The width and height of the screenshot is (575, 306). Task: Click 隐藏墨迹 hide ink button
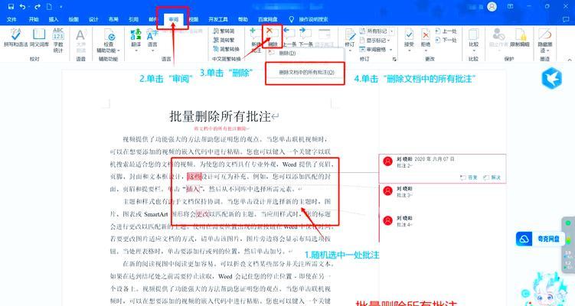click(545, 40)
